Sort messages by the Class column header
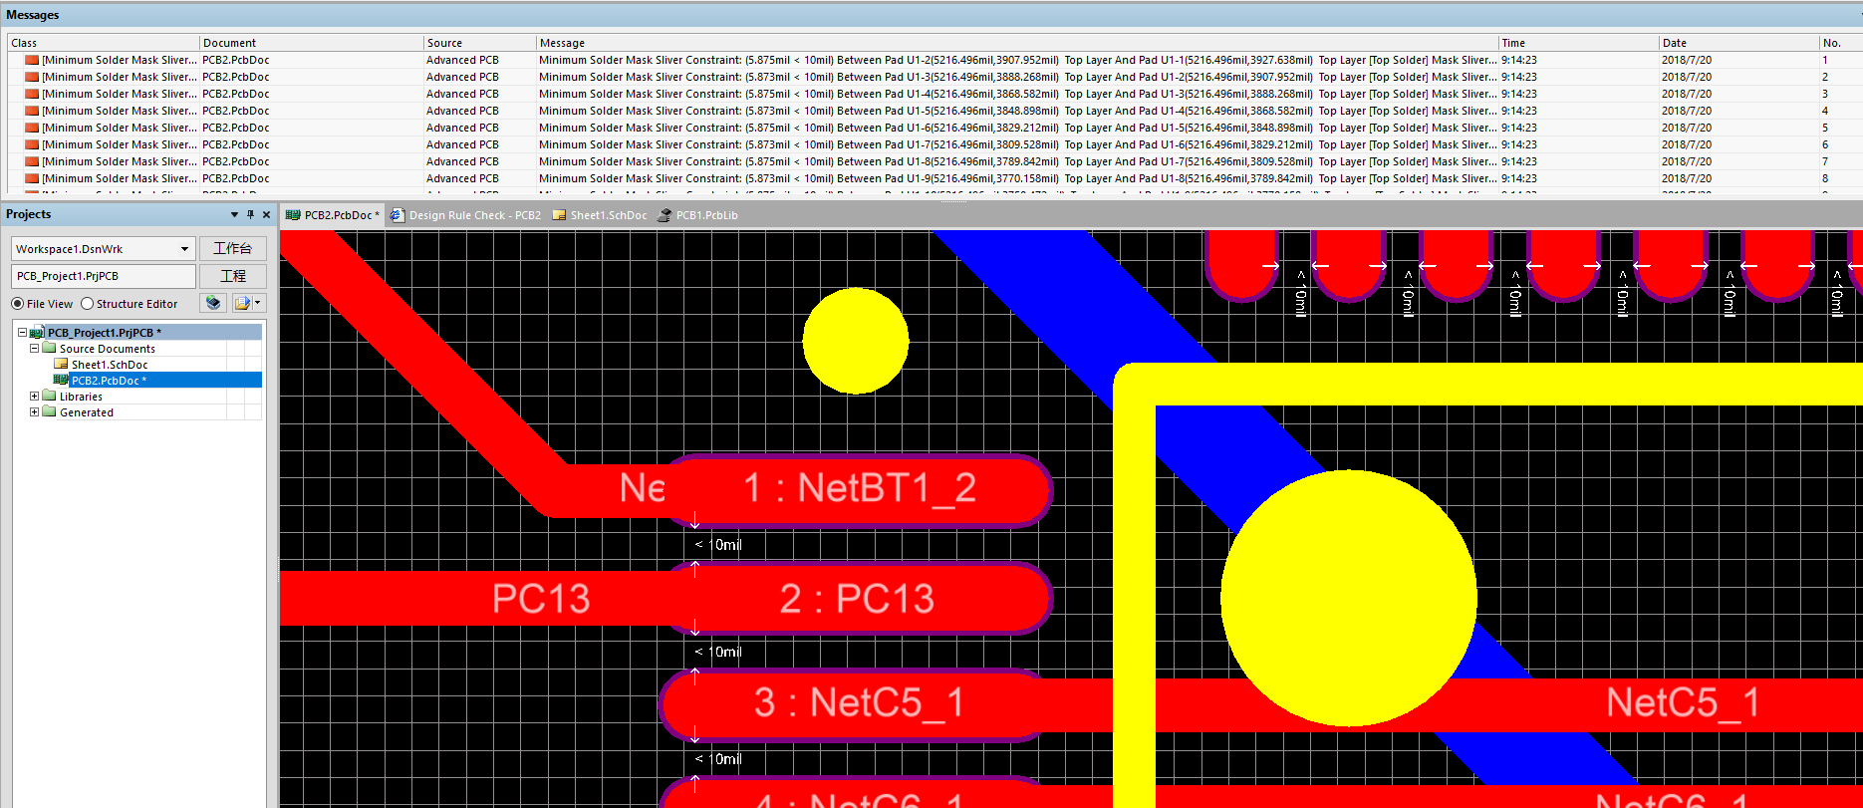Screen dimensions: 1863x808 tap(104, 43)
